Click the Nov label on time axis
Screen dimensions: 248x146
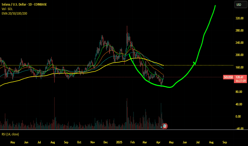coord(93,142)
